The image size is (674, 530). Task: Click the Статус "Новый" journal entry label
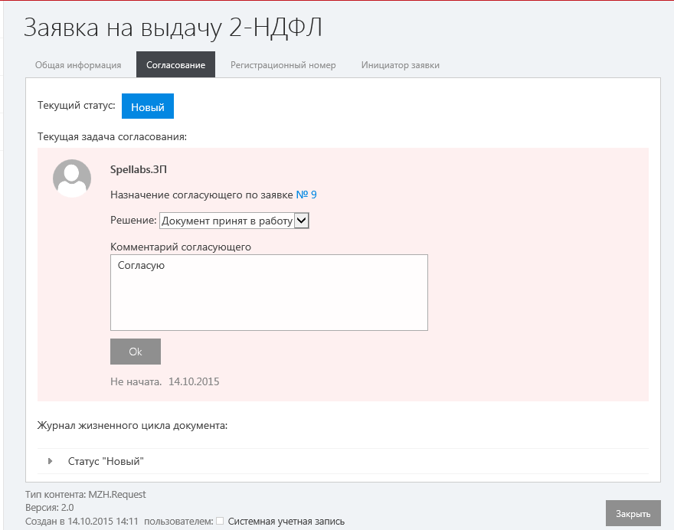pyautogui.click(x=106, y=461)
